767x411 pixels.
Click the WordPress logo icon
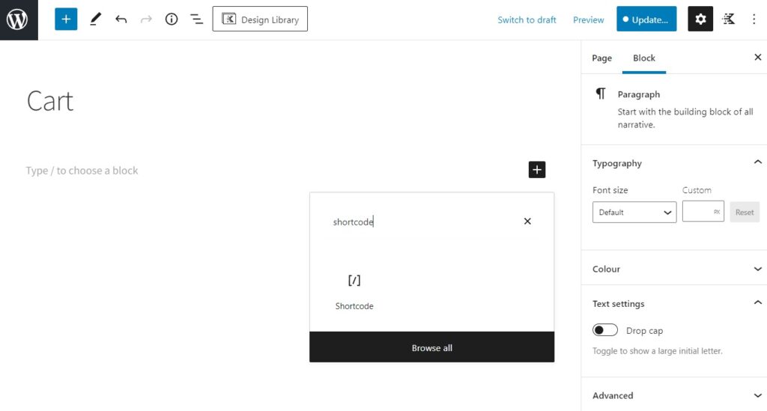pyautogui.click(x=17, y=19)
